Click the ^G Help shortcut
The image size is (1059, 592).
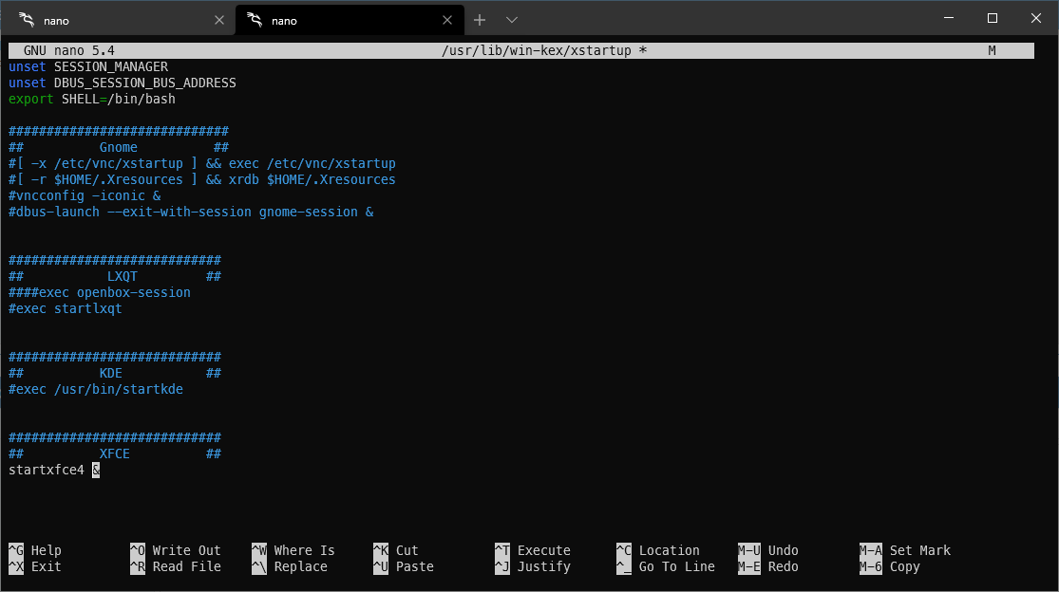click(x=35, y=550)
